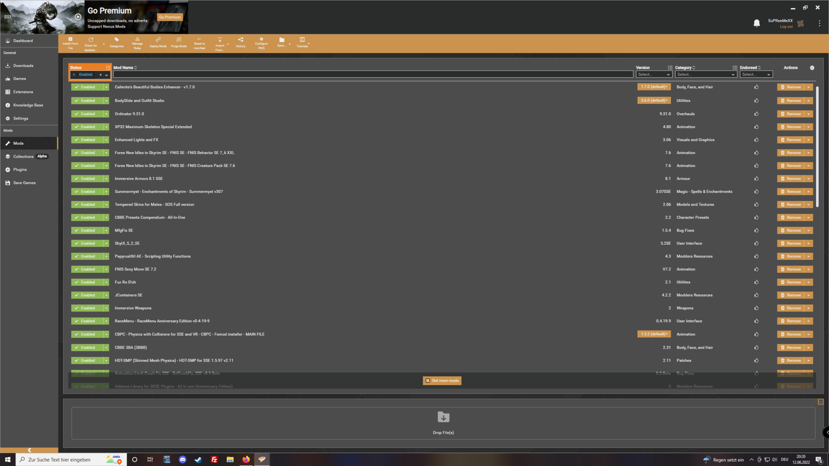
Task: Click Mod Name filter input field
Action: coord(373,75)
